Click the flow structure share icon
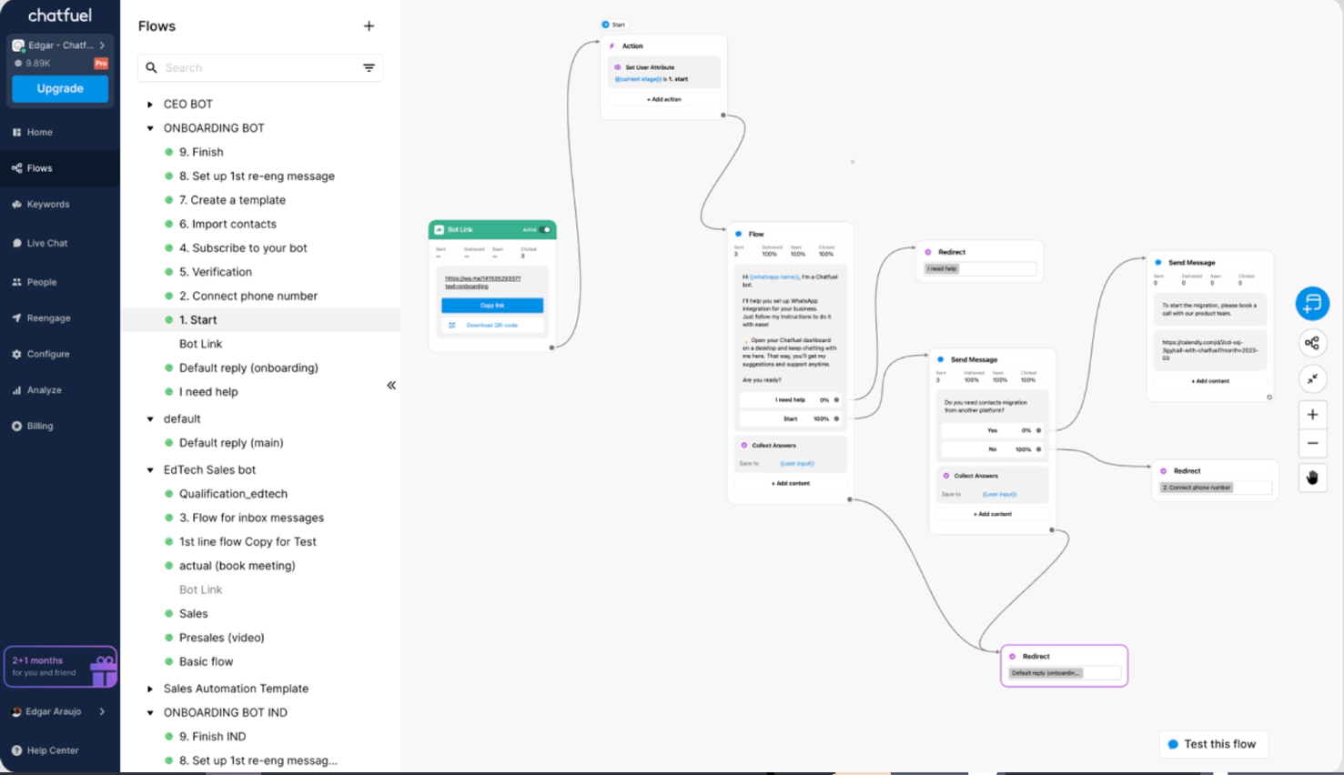This screenshot has width=1344, height=775. coord(1312,343)
